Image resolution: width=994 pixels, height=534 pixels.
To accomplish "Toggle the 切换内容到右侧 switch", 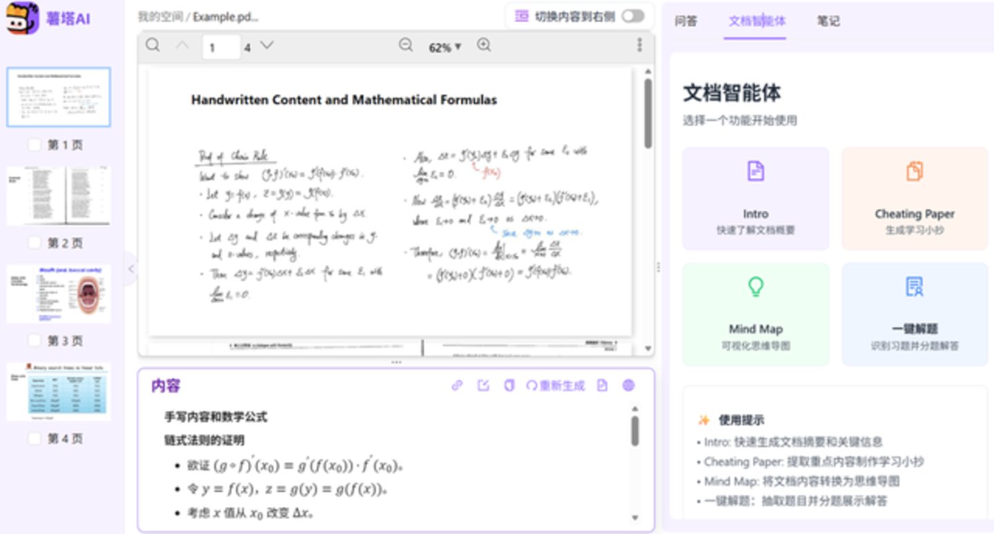I will (633, 16).
